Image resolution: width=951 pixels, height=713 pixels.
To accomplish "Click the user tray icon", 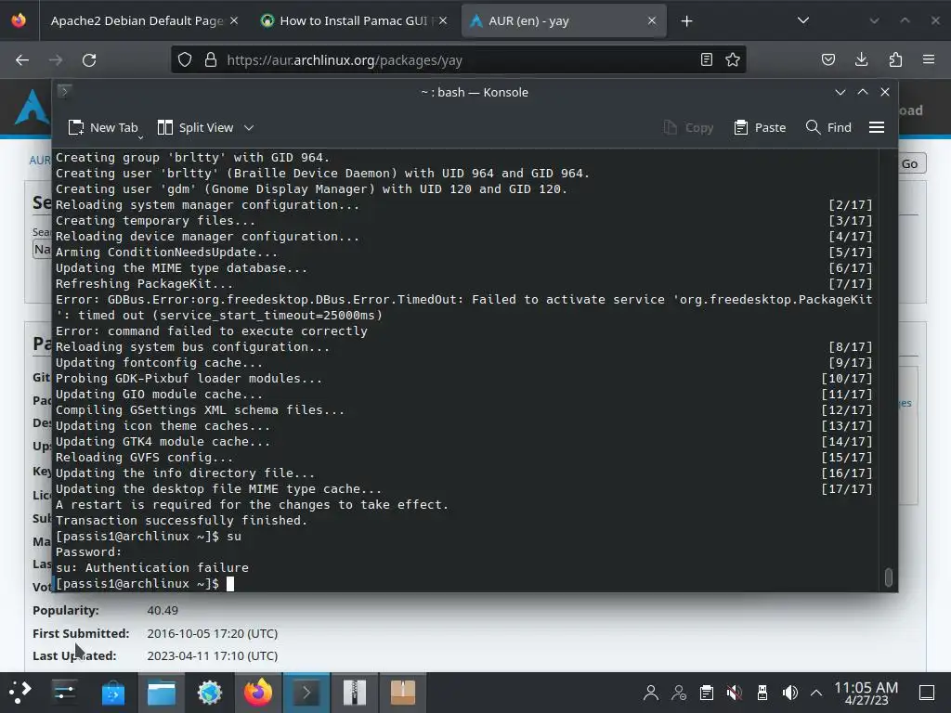I will 651,693.
